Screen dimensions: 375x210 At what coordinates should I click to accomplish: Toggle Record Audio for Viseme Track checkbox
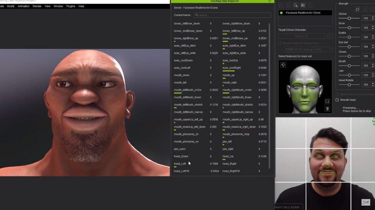click(x=280, y=43)
